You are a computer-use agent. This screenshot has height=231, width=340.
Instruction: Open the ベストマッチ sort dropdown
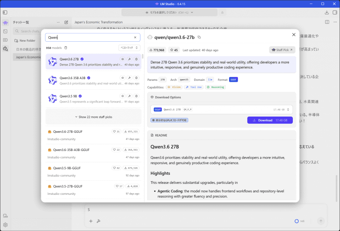tap(129, 48)
